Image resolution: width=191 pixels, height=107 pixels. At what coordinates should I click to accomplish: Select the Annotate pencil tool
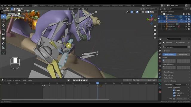[4, 43]
